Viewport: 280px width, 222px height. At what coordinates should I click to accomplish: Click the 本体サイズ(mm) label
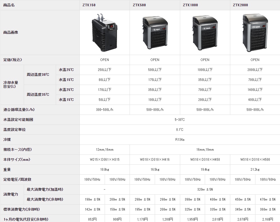[x=17, y=159]
